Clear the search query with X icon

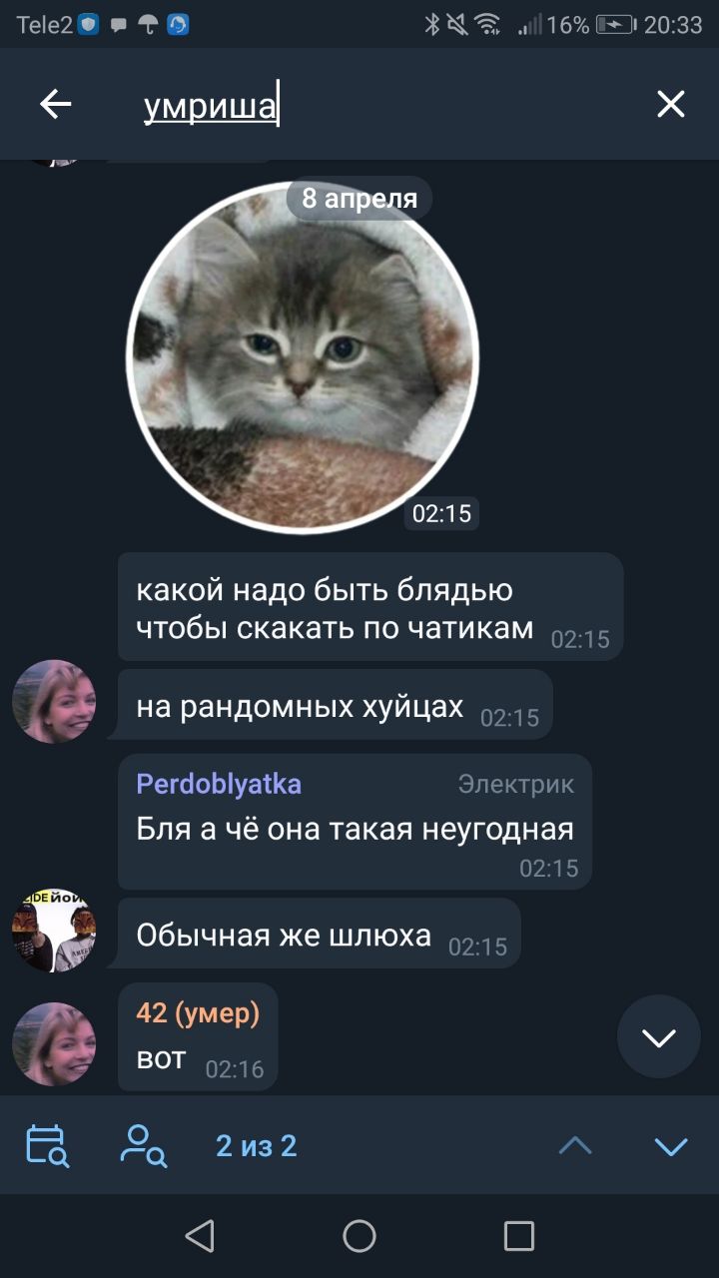(x=670, y=104)
